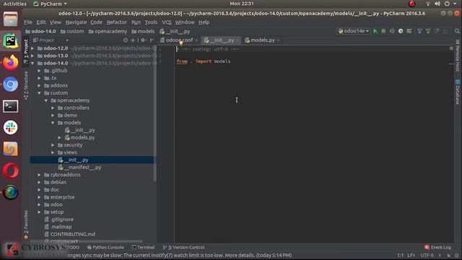Image resolution: width=462 pixels, height=260 pixels.
Task: Expand the cybroaddons folder
Action: [39, 175]
